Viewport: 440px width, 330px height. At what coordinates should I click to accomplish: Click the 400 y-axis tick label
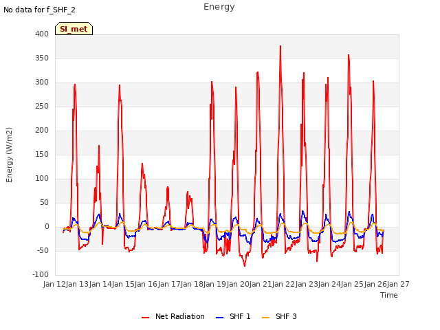click(x=42, y=34)
